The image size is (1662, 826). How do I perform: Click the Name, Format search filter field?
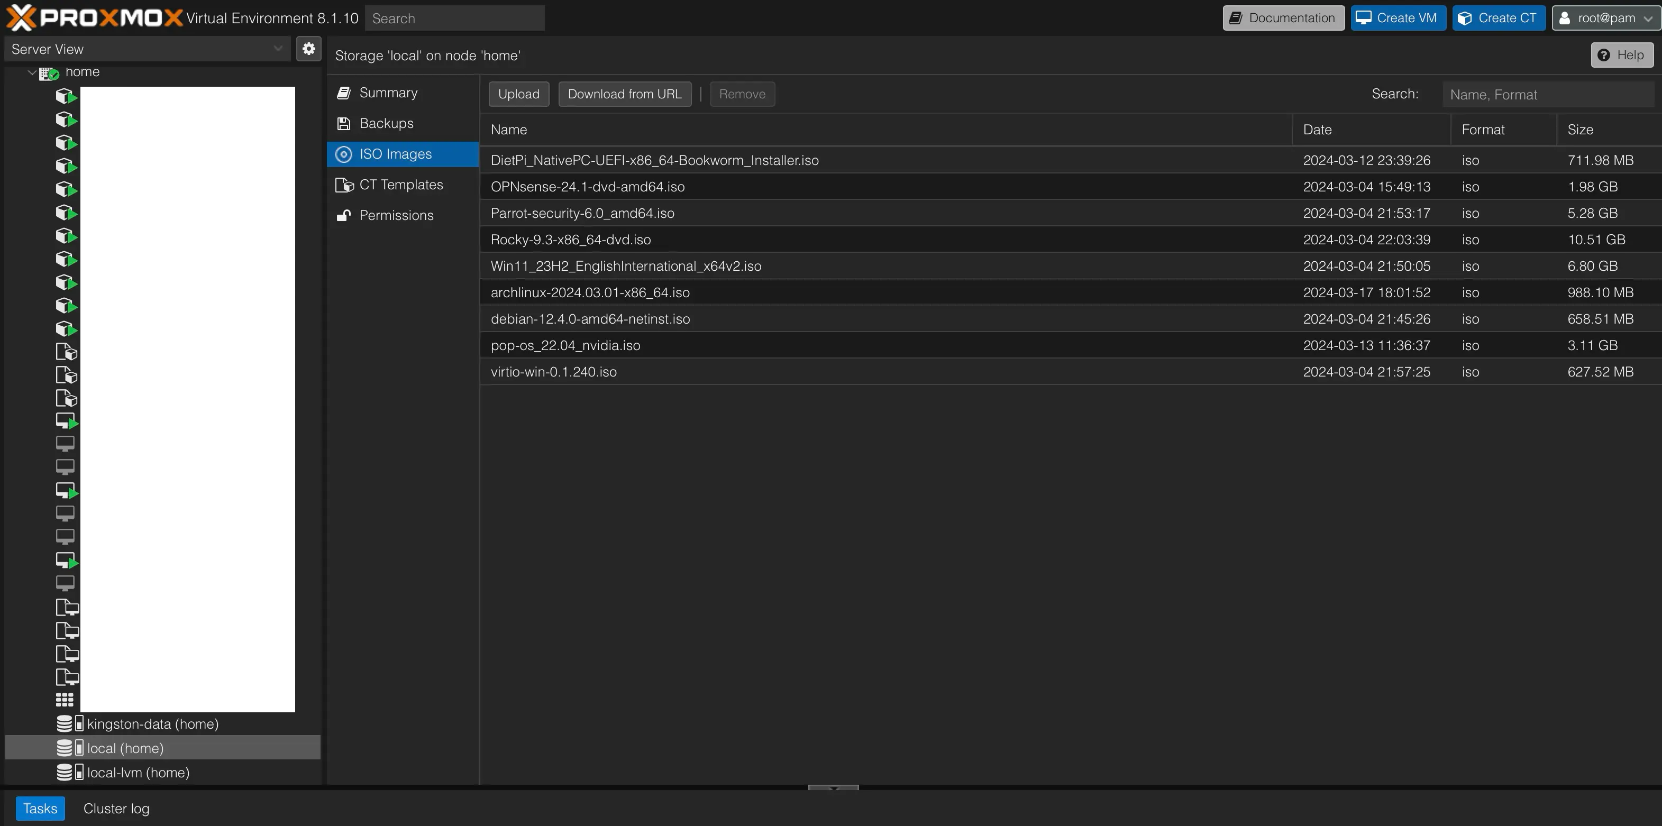coord(1548,95)
